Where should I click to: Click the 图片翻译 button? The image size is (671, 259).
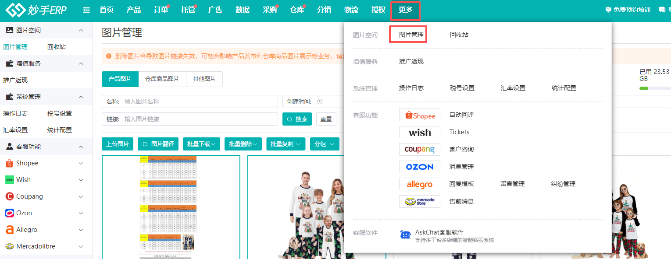click(x=158, y=144)
